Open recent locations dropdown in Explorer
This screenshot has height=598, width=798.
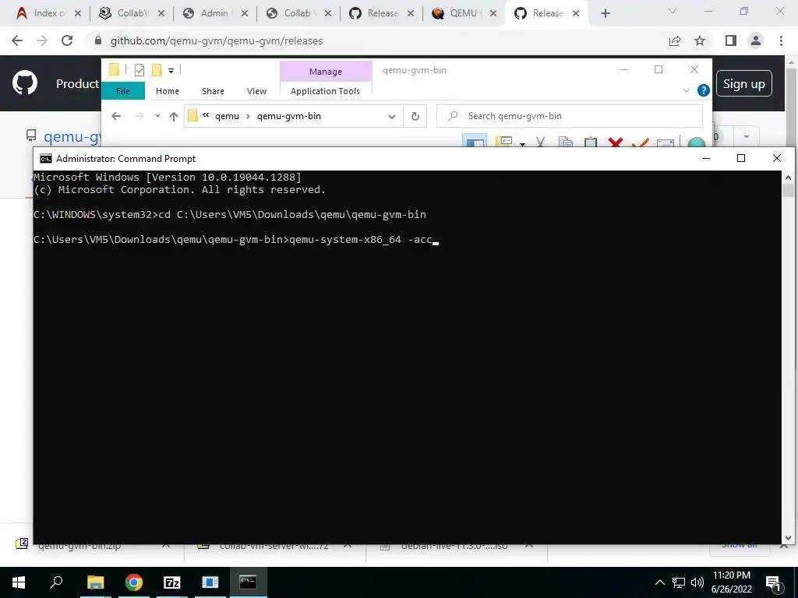pyautogui.click(x=157, y=117)
